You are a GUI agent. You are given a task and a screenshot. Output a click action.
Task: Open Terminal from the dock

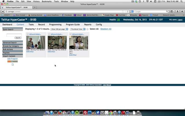(x=81, y=112)
